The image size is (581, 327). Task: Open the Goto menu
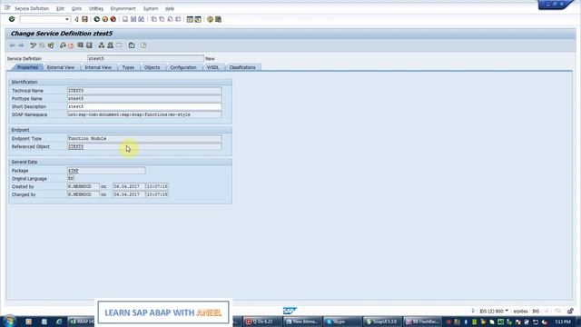point(76,8)
